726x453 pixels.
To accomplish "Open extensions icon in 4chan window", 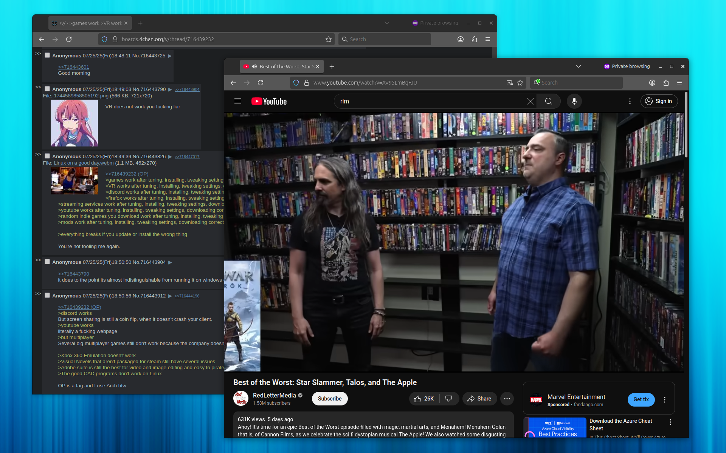I will pyautogui.click(x=474, y=39).
